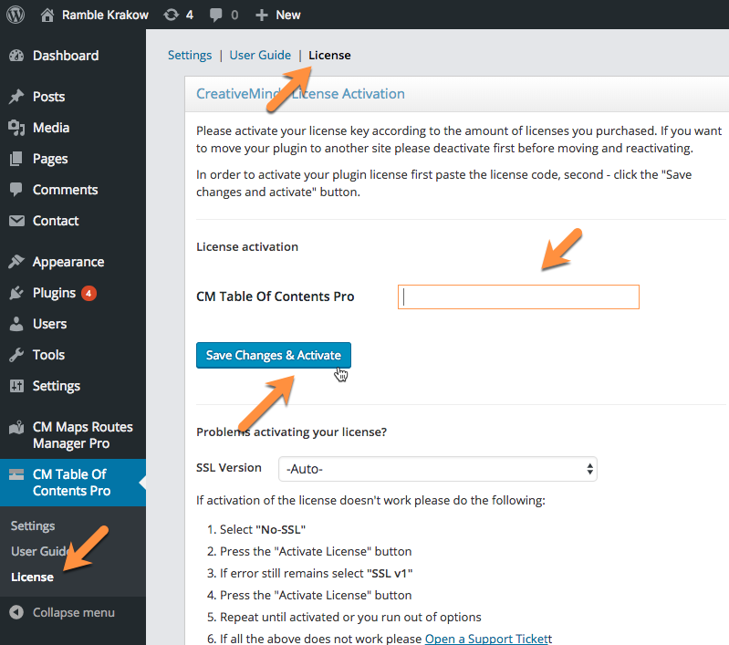
Task: Click the Appearance paintbrush icon
Action: [16, 262]
